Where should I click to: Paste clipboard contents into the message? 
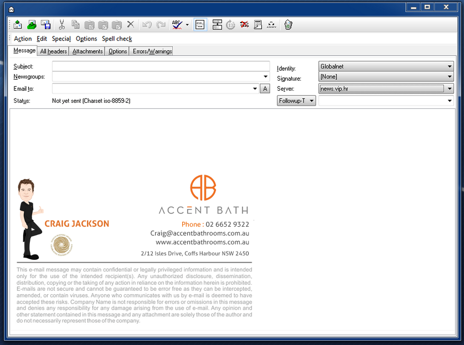click(89, 24)
